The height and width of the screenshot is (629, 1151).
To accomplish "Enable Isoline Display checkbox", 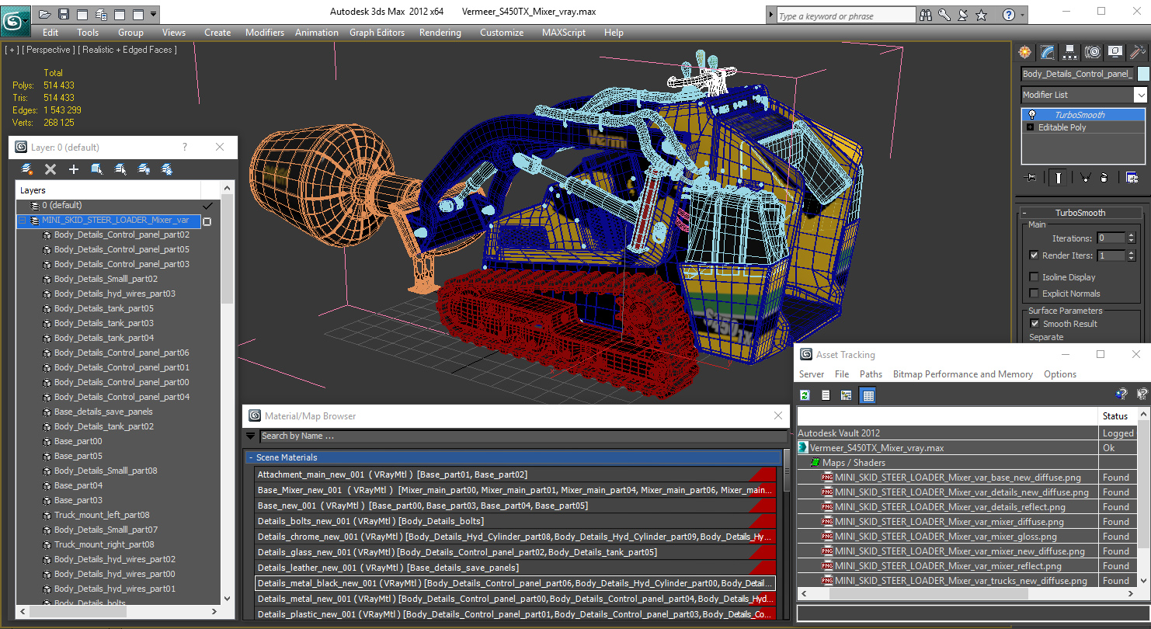I will point(1034,277).
